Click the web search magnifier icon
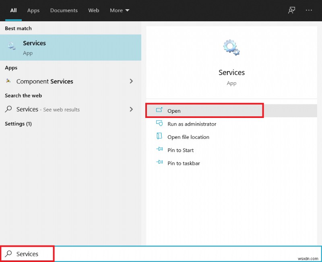Image resolution: width=322 pixels, height=262 pixels. [9, 109]
